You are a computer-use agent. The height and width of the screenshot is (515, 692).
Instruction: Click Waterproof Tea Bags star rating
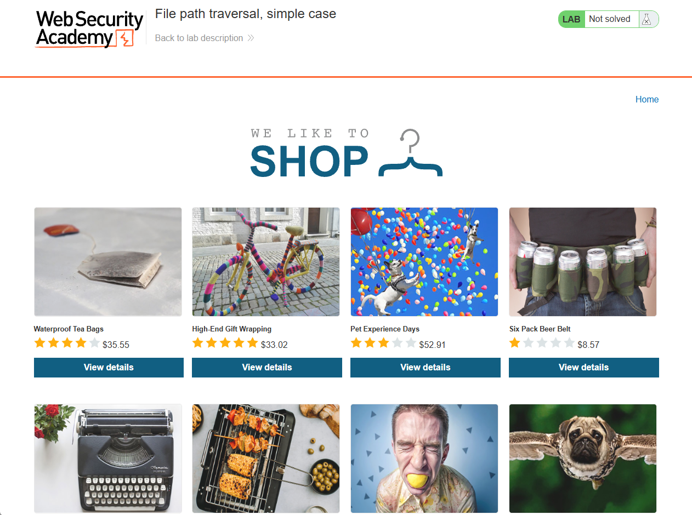67,344
